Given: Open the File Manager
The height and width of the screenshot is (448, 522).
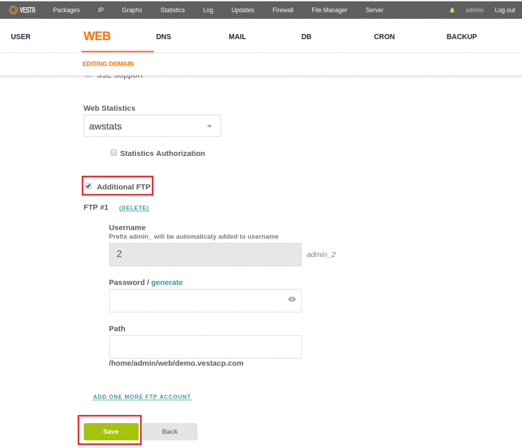Looking at the screenshot, I should tap(329, 10).
